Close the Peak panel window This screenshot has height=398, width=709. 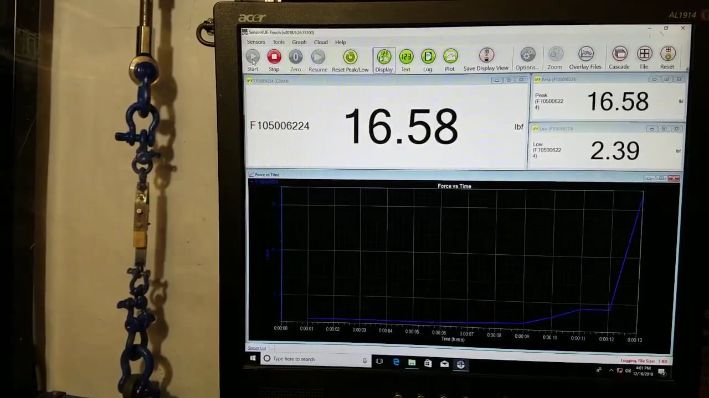click(679, 79)
